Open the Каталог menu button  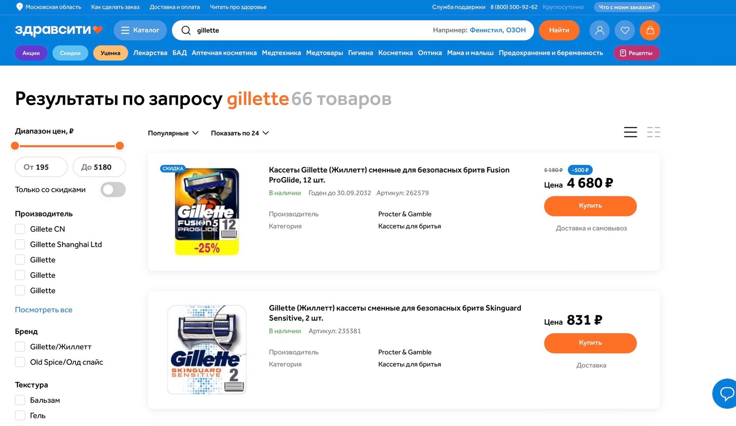140,30
